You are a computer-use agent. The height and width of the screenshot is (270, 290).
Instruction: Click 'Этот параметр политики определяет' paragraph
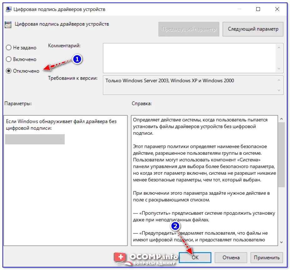[204, 163]
